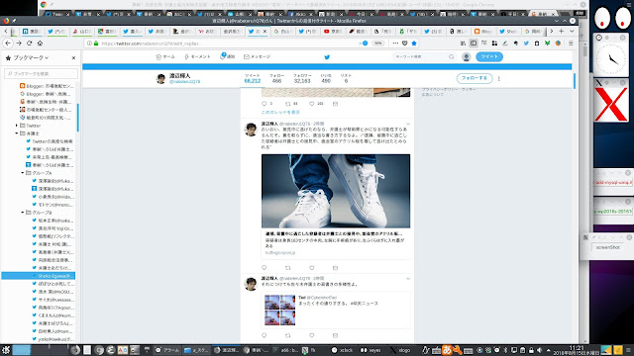Open the tweet options chevron on sneaker tweet
The image size is (634, 356).
pos(408,124)
